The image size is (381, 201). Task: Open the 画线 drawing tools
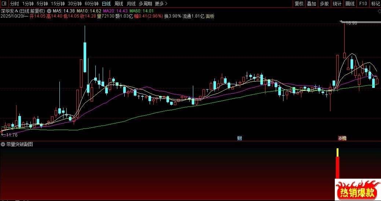[x=350, y=4]
